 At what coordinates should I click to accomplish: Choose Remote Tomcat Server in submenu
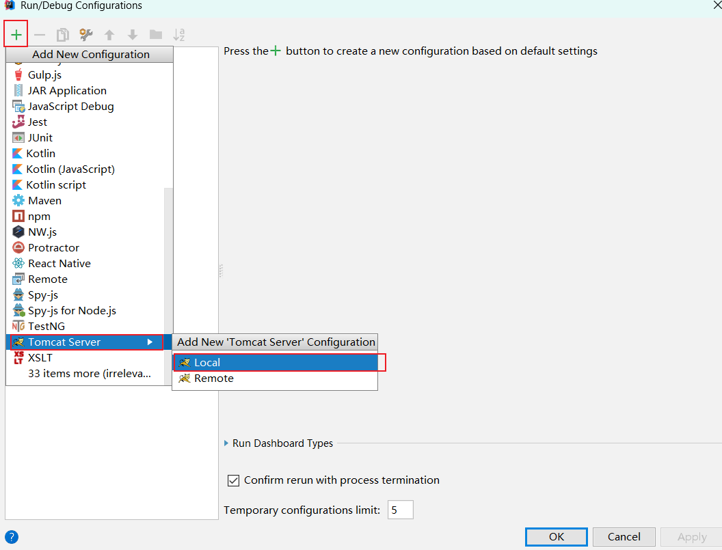[275, 379]
